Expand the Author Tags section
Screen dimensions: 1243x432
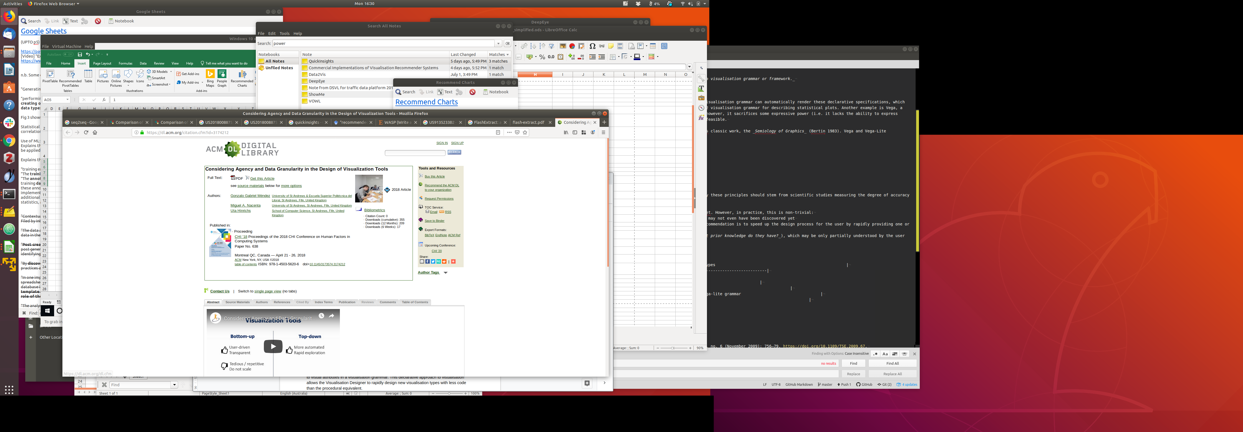[445, 272]
